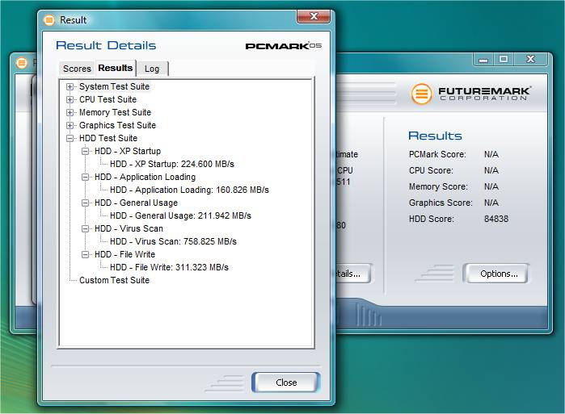565x414 pixels.
Task: Select the HDD Test Suite label
Action: click(108, 139)
